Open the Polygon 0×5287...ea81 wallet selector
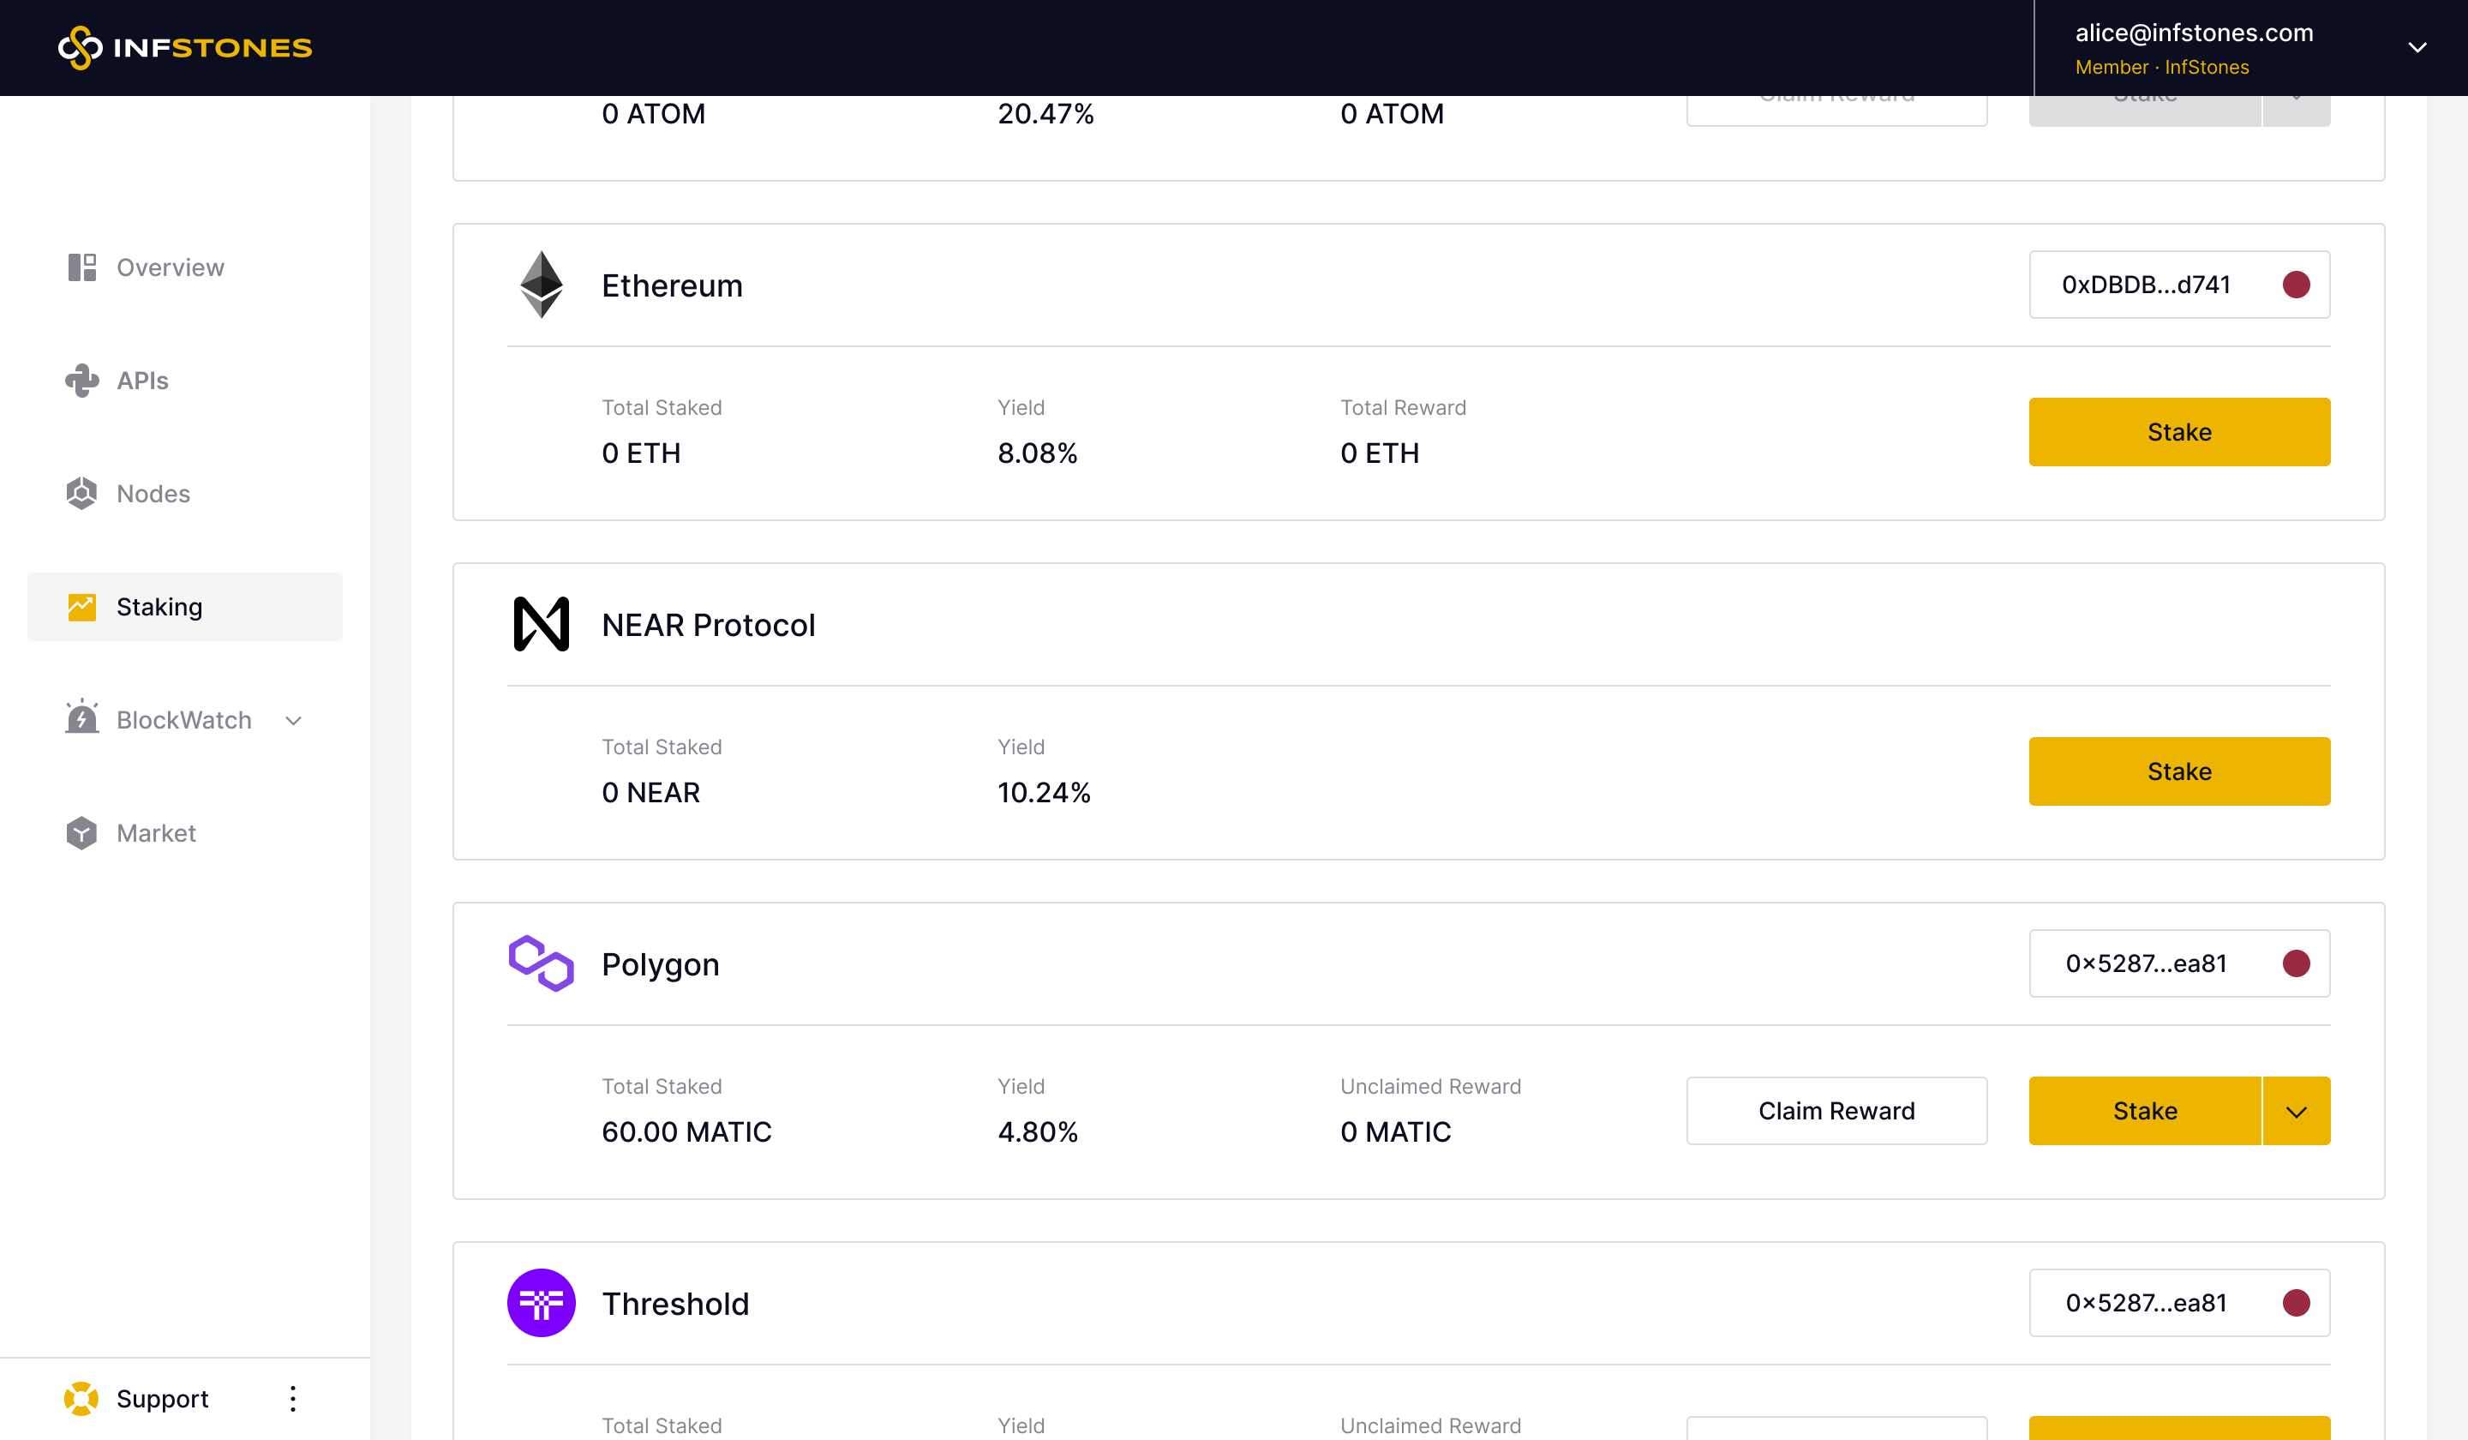The width and height of the screenshot is (2468, 1440). (x=2179, y=963)
